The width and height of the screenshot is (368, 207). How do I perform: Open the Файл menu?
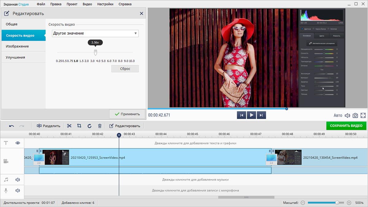(x=41, y=4)
